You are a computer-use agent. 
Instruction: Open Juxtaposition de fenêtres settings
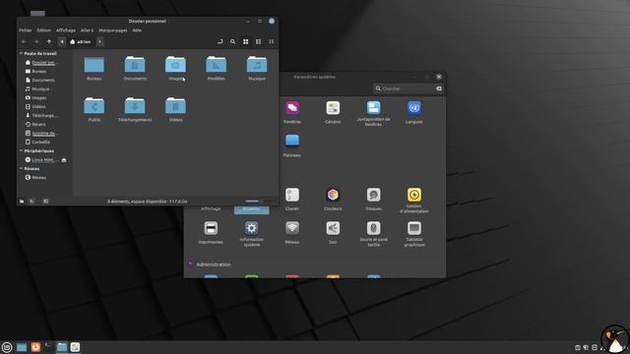tap(373, 114)
